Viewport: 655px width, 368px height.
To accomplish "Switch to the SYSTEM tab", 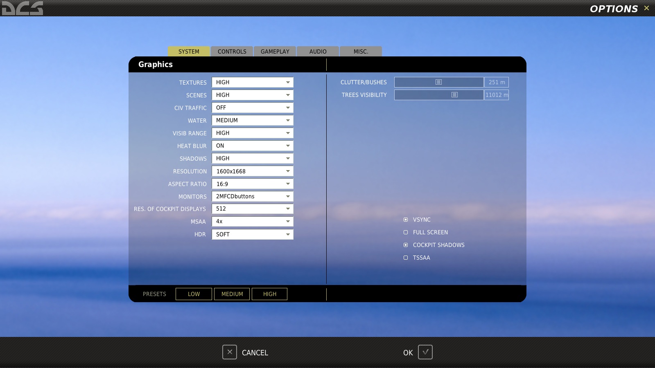I will point(189,52).
